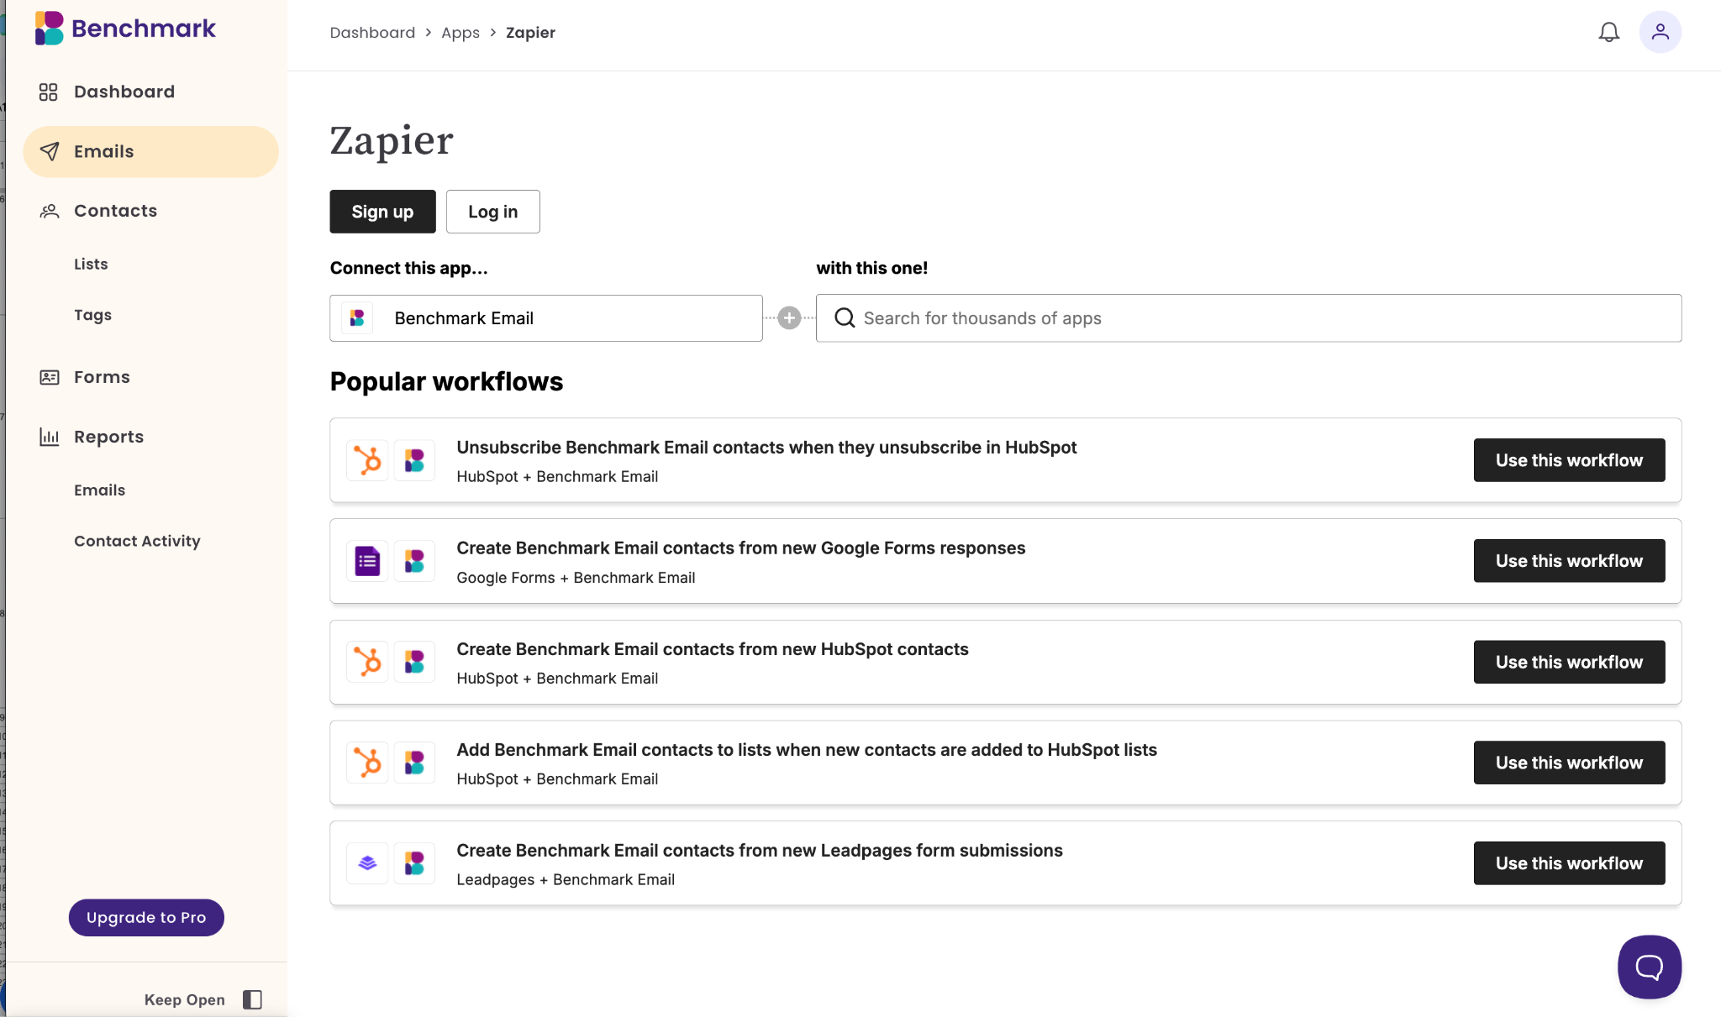Go to Tags under Contacts
The image size is (1721, 1017).
point(92,315)
